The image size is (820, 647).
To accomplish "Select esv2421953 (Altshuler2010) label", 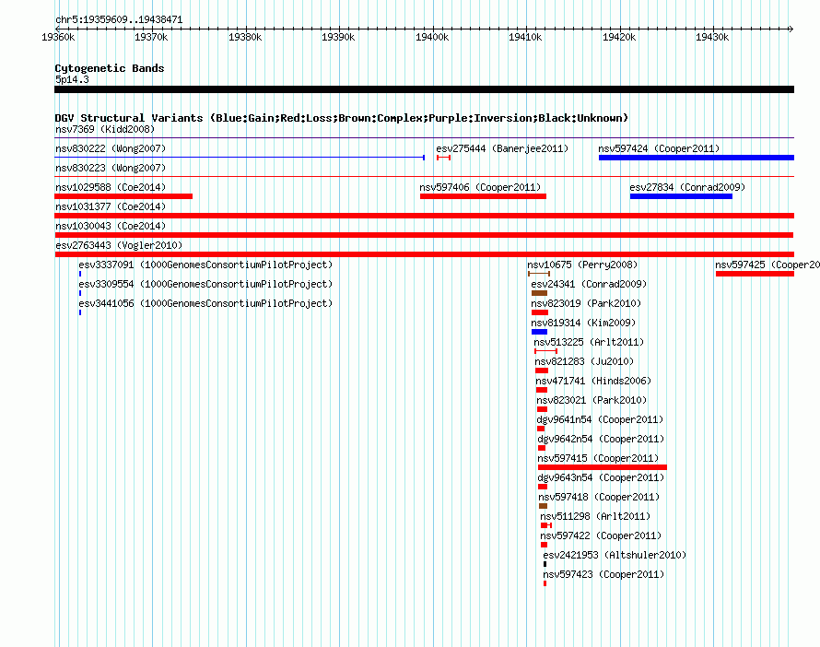I will (615, 555).
